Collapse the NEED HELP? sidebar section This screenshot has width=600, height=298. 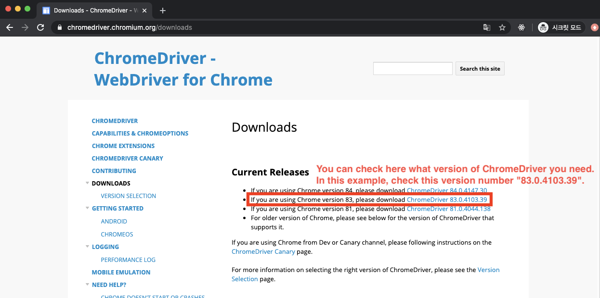pos(87,285)
